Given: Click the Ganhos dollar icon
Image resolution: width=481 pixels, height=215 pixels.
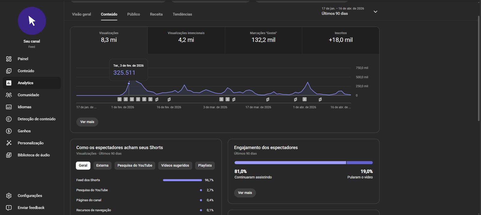Looking at the screenshot, I should [9, 131].
